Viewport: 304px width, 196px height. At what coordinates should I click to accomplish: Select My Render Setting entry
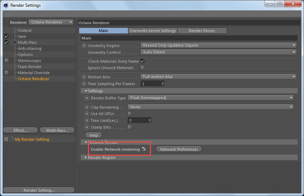pos(32,139)
